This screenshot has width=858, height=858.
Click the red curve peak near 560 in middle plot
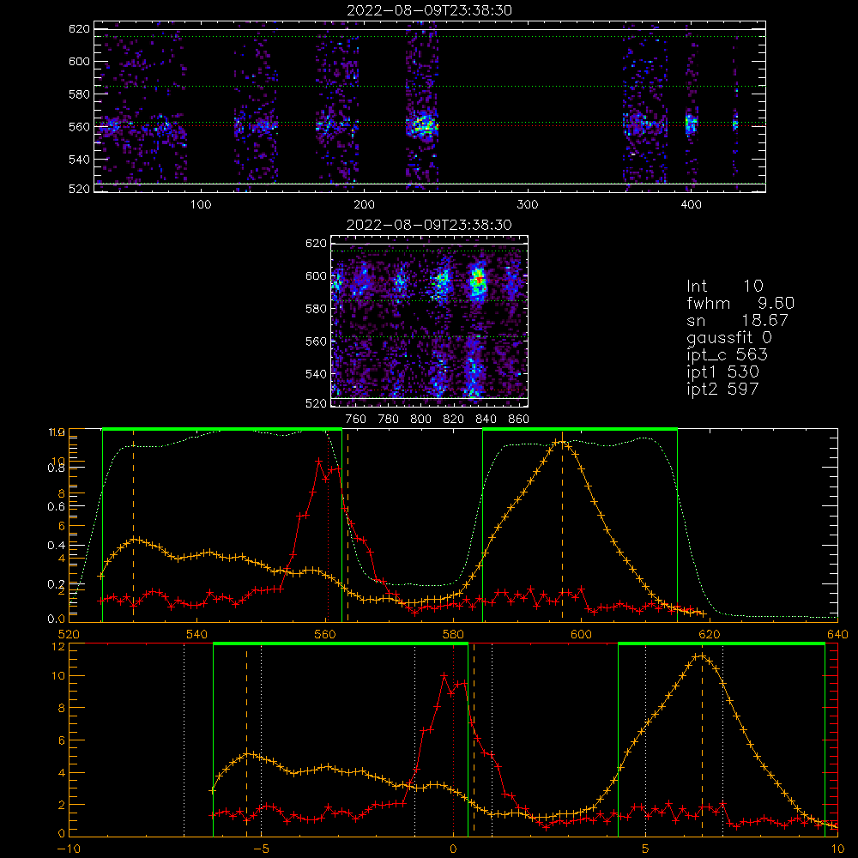[x=319, y=462]
